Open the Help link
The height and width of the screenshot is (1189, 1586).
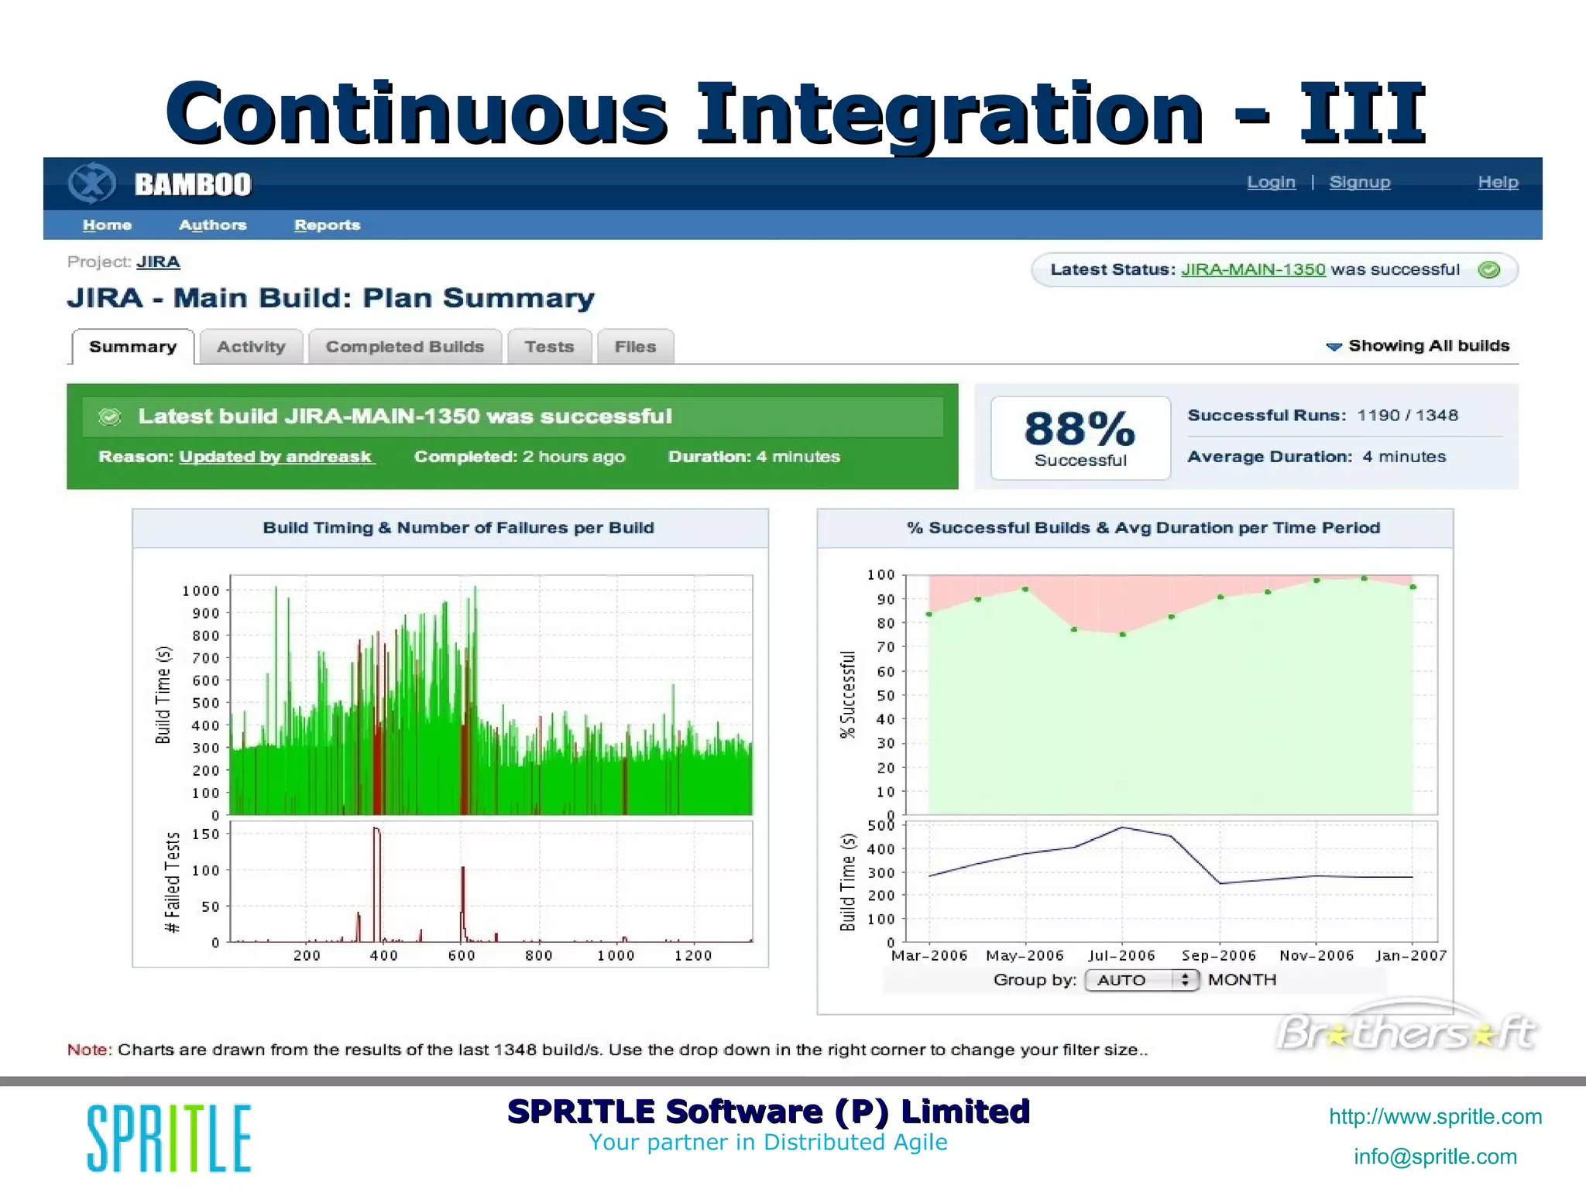click(1497, 182)
